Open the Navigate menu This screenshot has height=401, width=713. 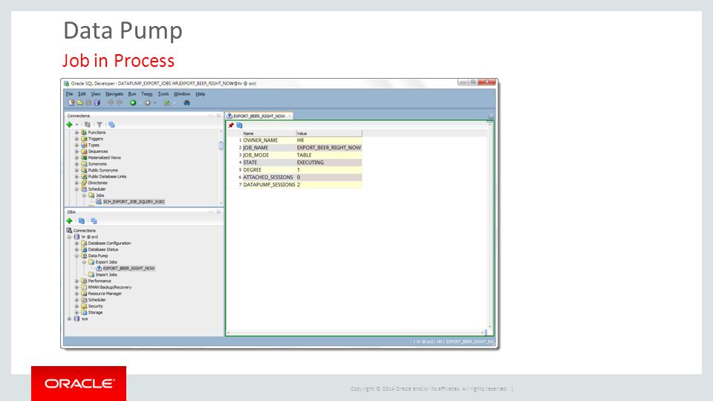point(114,94)
